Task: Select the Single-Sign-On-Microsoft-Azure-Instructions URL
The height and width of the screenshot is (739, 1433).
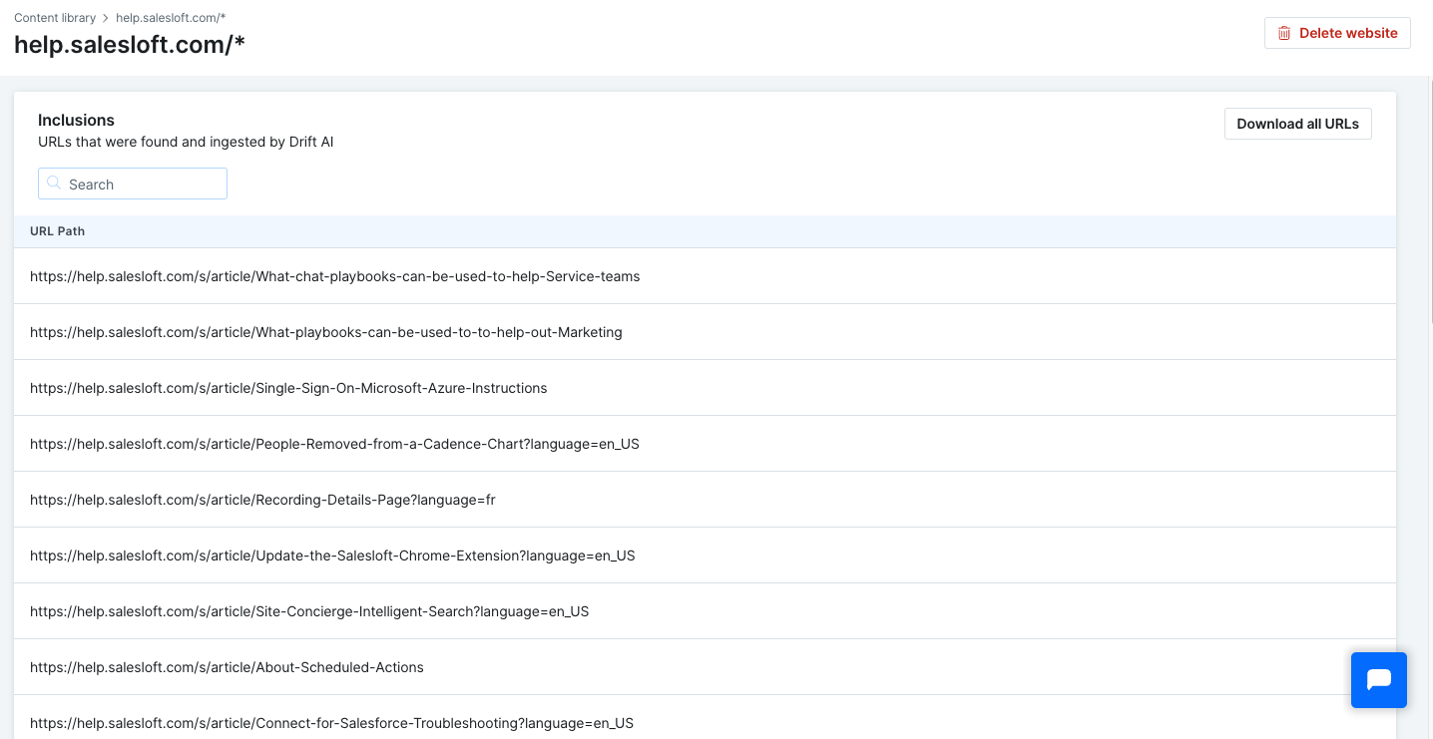Action: (x=288, y=388)
